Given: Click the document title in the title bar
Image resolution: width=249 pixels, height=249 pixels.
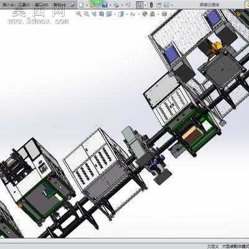Looking at the screenshot, I should [209, 4].
